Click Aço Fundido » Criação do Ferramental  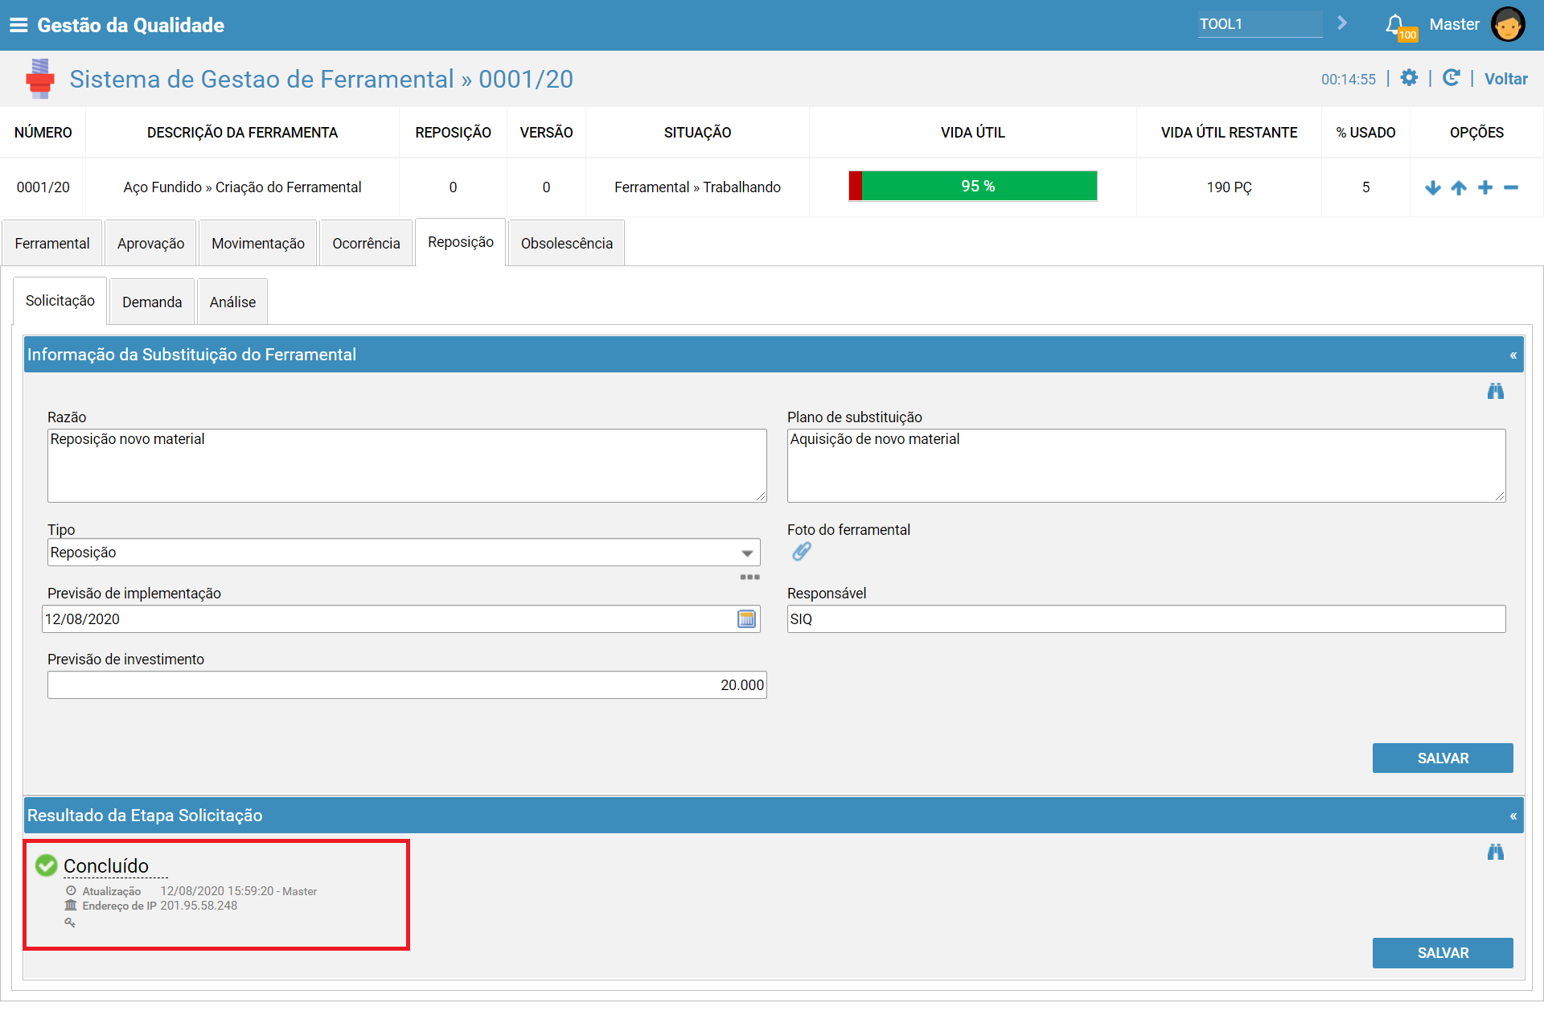point(242,187)
